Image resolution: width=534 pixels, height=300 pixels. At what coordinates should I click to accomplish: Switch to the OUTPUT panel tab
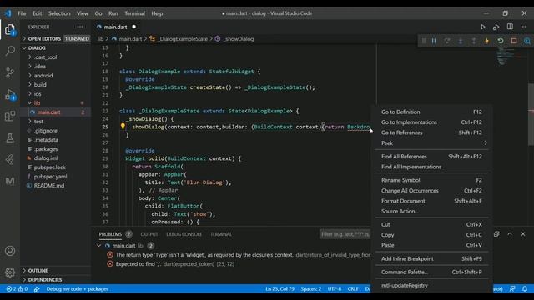pyautogui.click(x=149, y=234)
